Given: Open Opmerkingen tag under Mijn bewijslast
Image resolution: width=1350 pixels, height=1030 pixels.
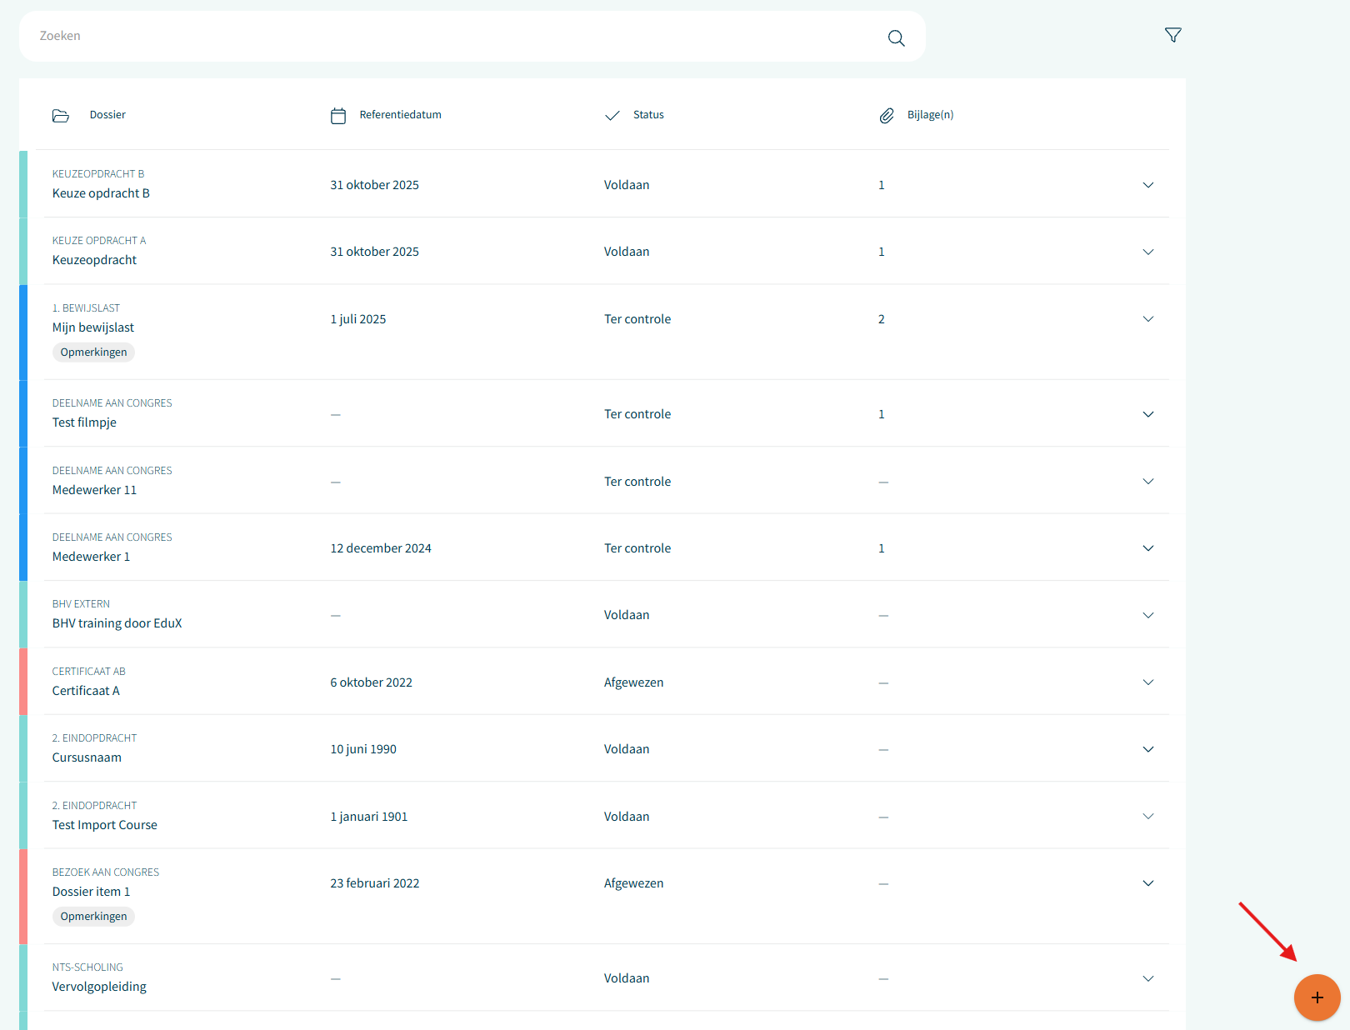Looking at the screenshot, I should [x=93, y=352].
